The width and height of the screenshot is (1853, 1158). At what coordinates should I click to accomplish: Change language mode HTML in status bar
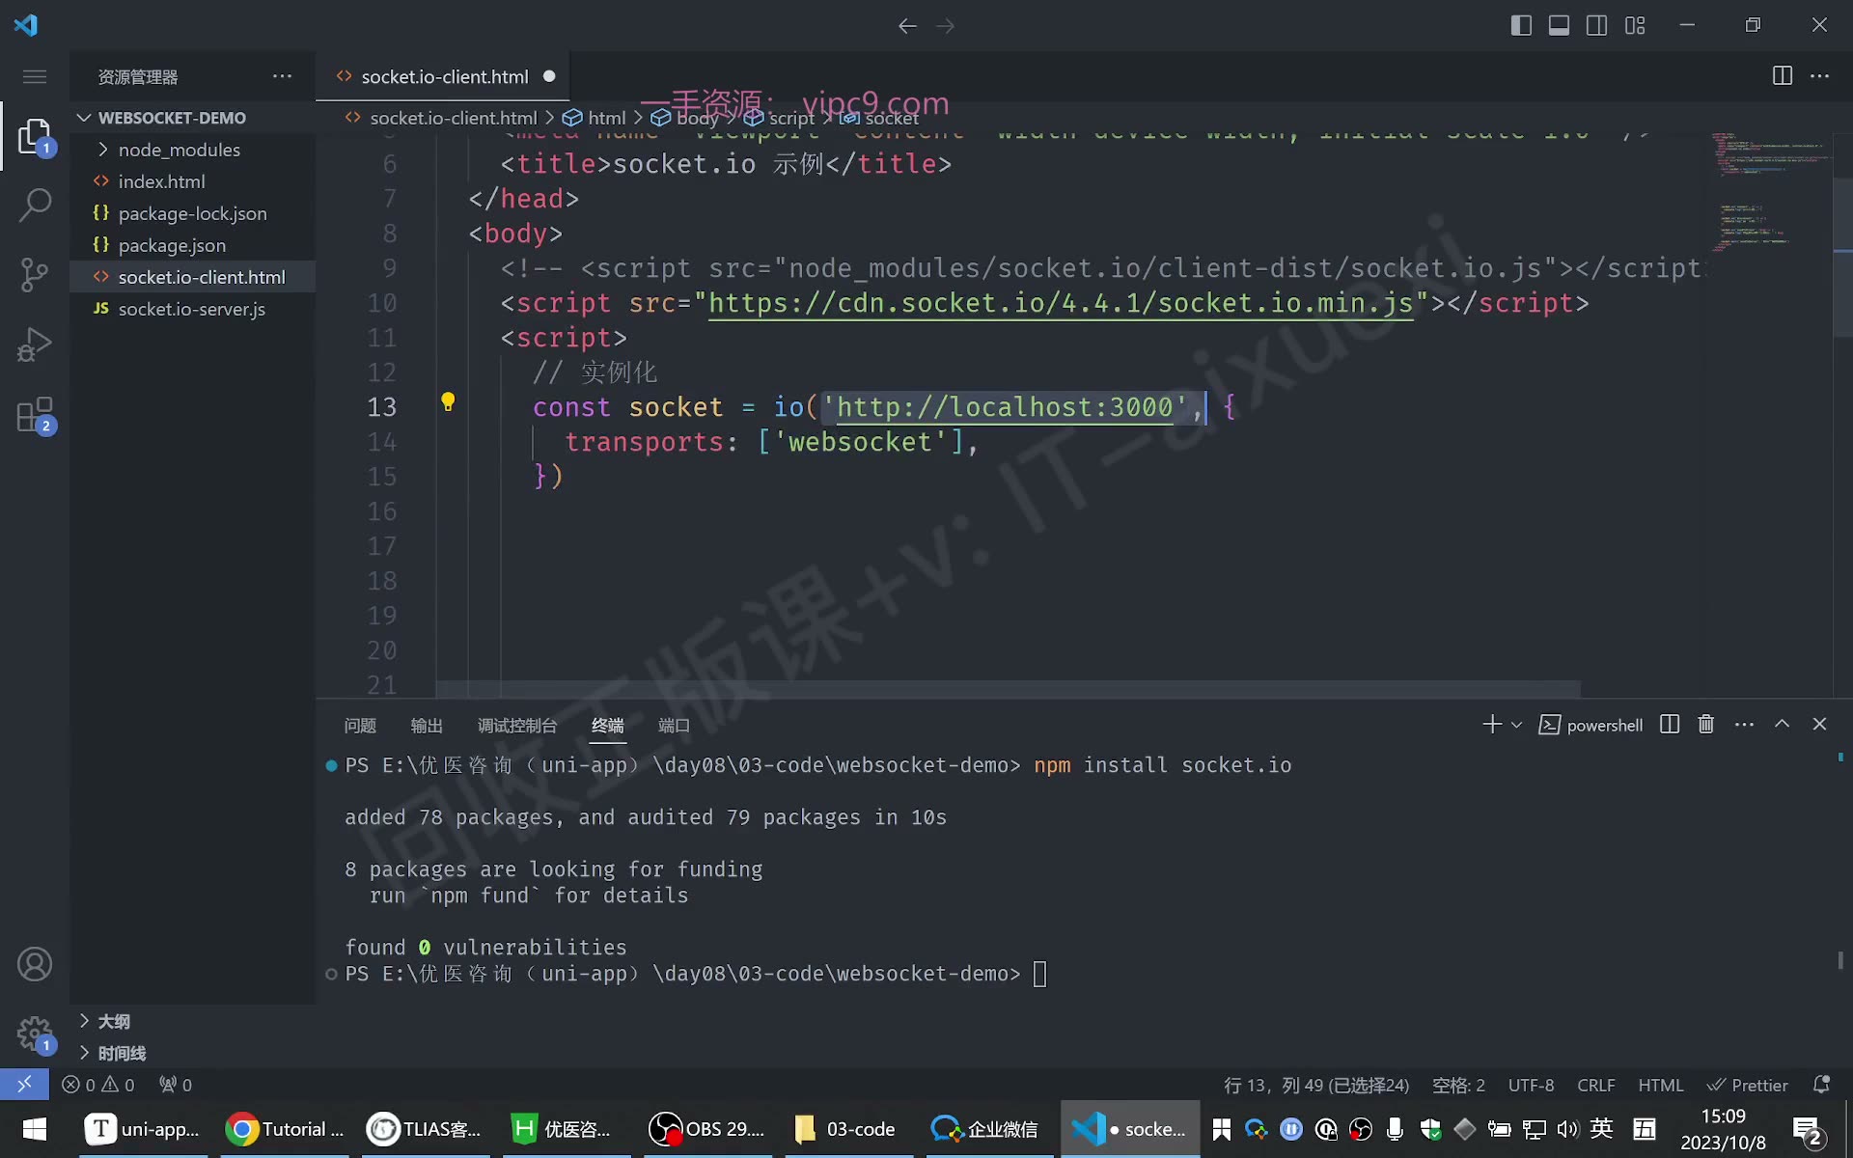[1661, 1085]
